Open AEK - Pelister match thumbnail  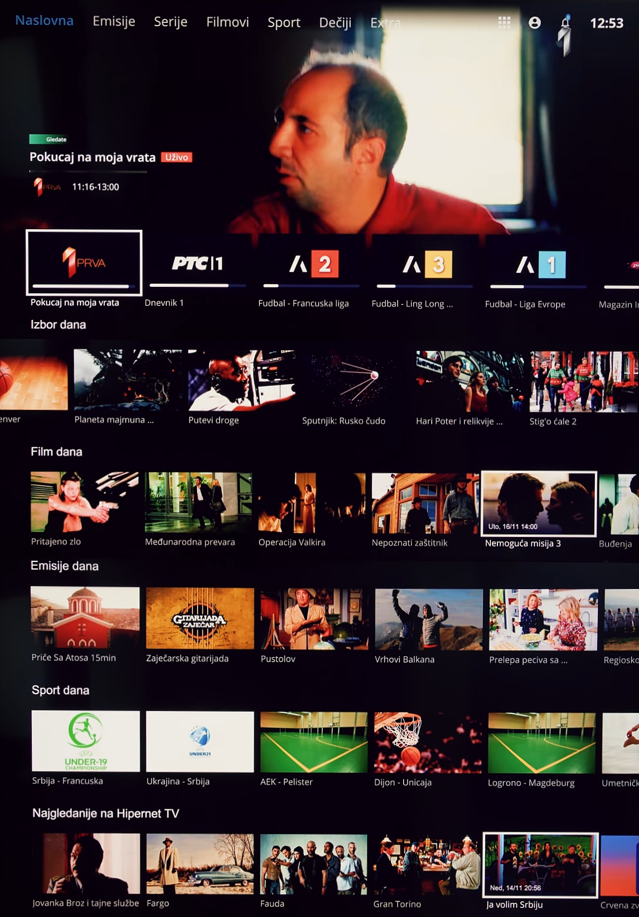point(314,742)
